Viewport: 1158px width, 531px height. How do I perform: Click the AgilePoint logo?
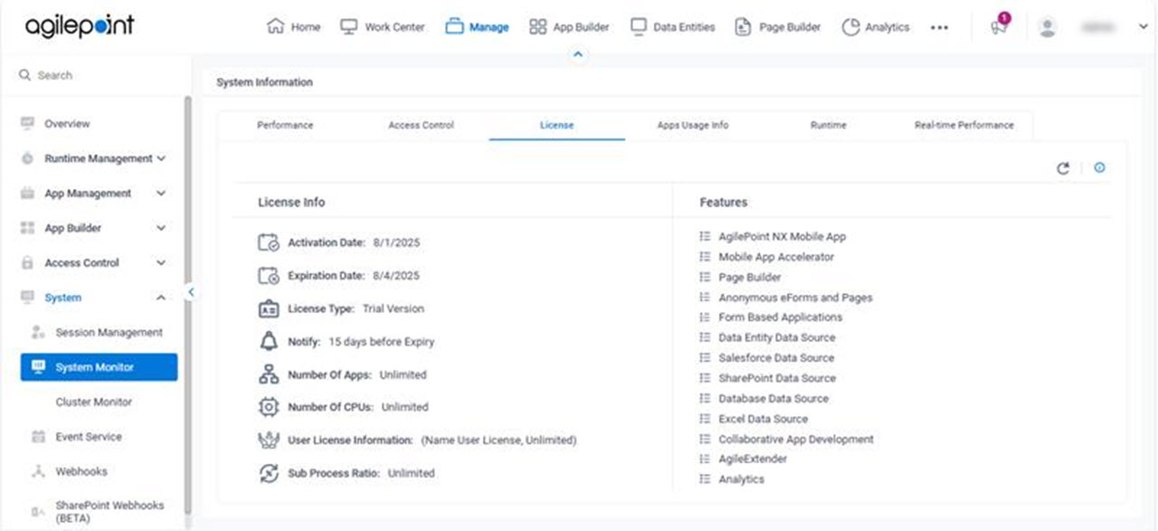[80, 26]
